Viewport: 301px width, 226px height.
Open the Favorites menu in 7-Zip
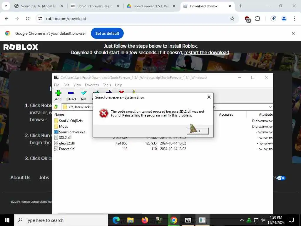pyautogui.click(x=92, y=85)
